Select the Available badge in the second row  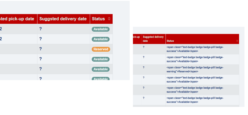(x=101, y=39)
